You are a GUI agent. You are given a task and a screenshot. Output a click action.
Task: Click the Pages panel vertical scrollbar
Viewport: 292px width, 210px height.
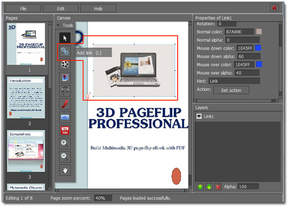pyautogui.click(x=50, y=106)
